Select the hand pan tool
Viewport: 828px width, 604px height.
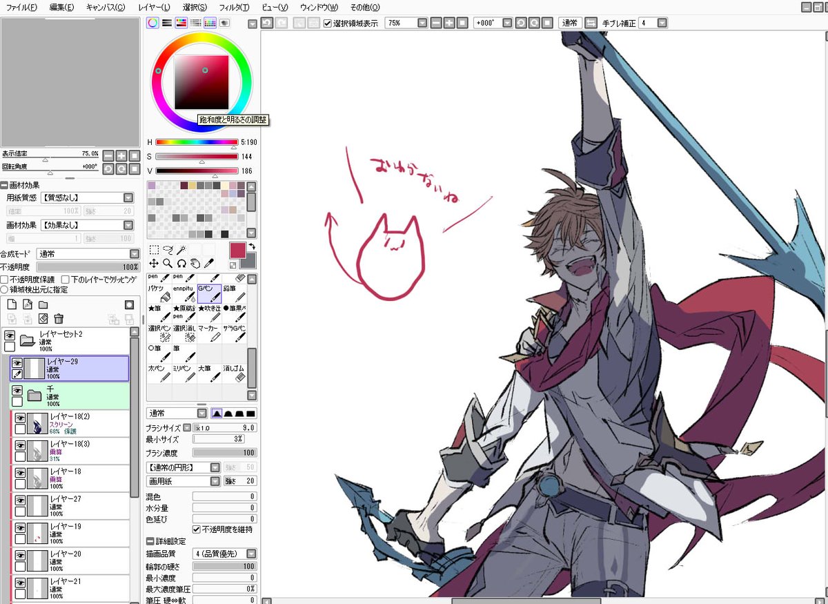195,263
